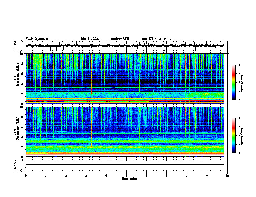Click the ch.1 voltage waveform trace
Viewport: 256px width, 197px height.
click(124, 46)
